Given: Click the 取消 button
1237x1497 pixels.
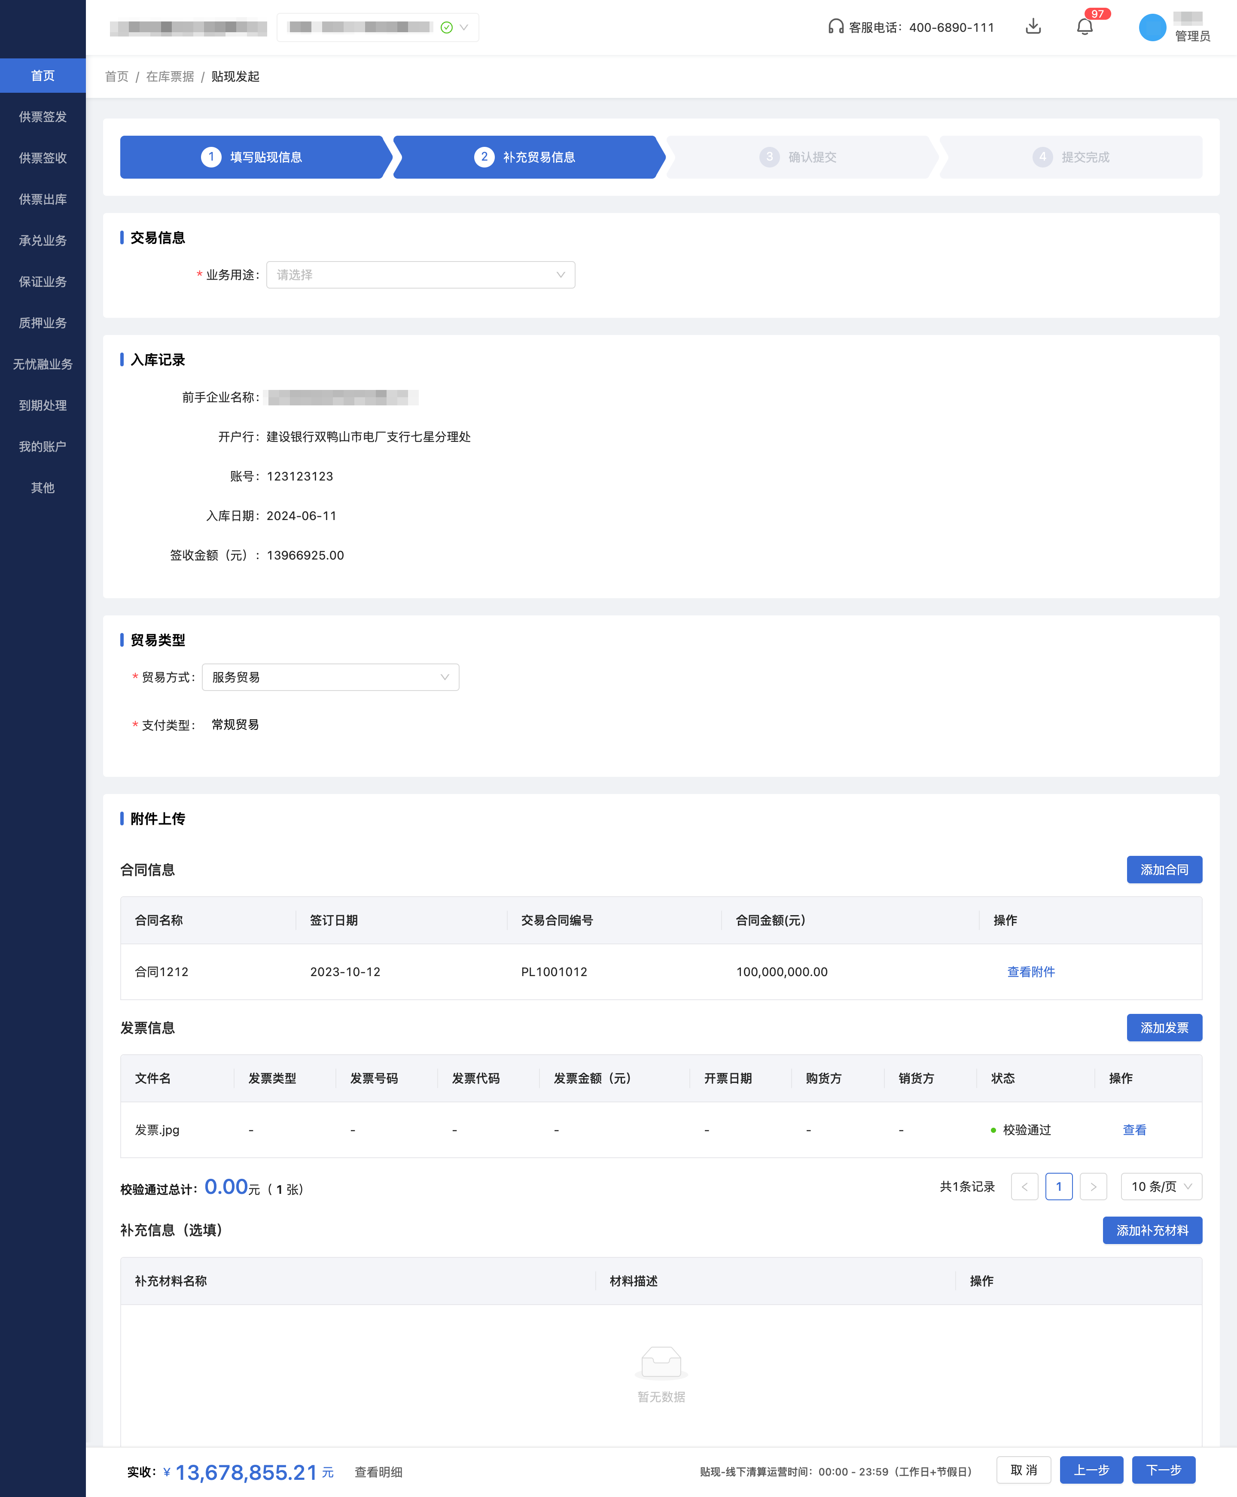Looking at the screenshot, I should (x=1024, y=1470).
